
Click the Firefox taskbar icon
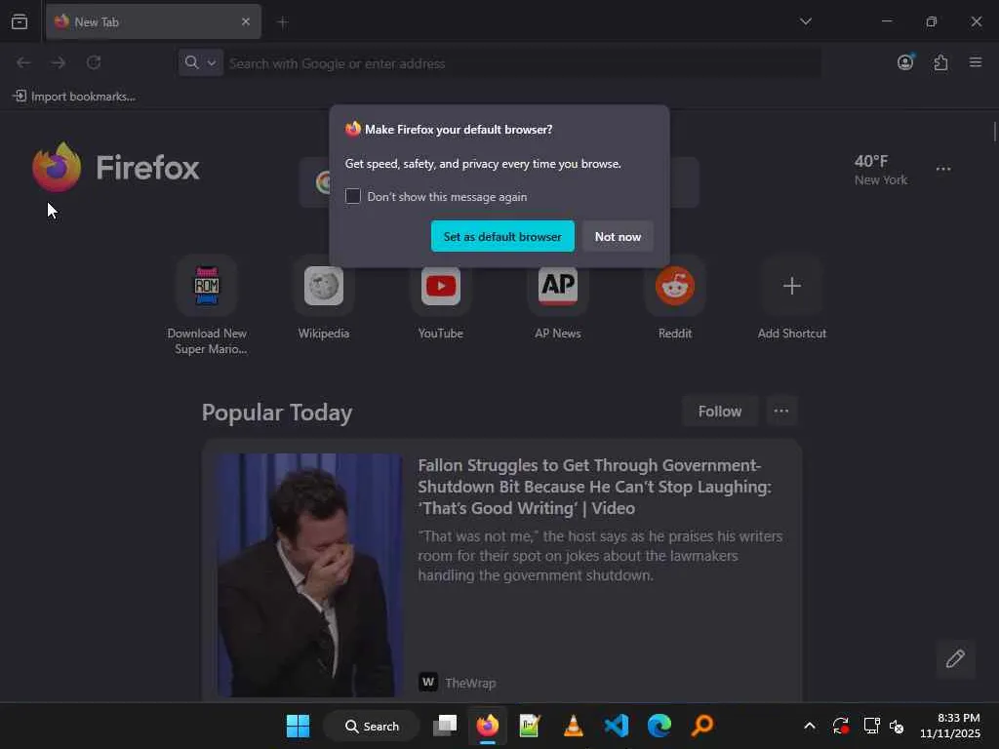488,726
